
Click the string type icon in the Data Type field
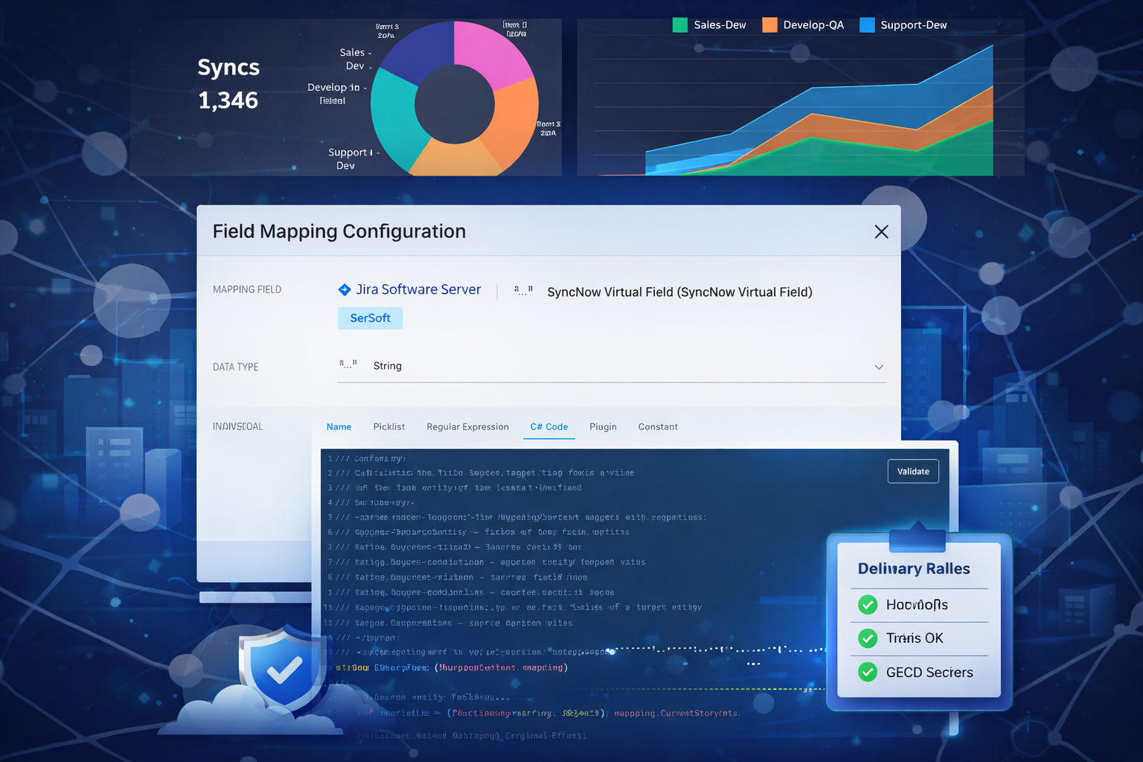(x=348, y=365)
